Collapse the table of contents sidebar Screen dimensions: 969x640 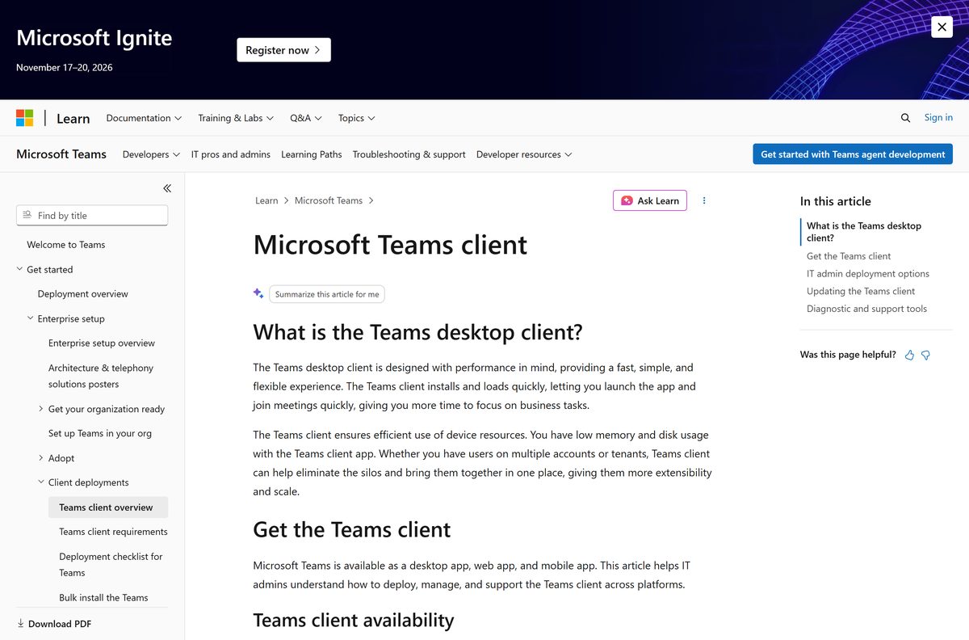[167, 188]
